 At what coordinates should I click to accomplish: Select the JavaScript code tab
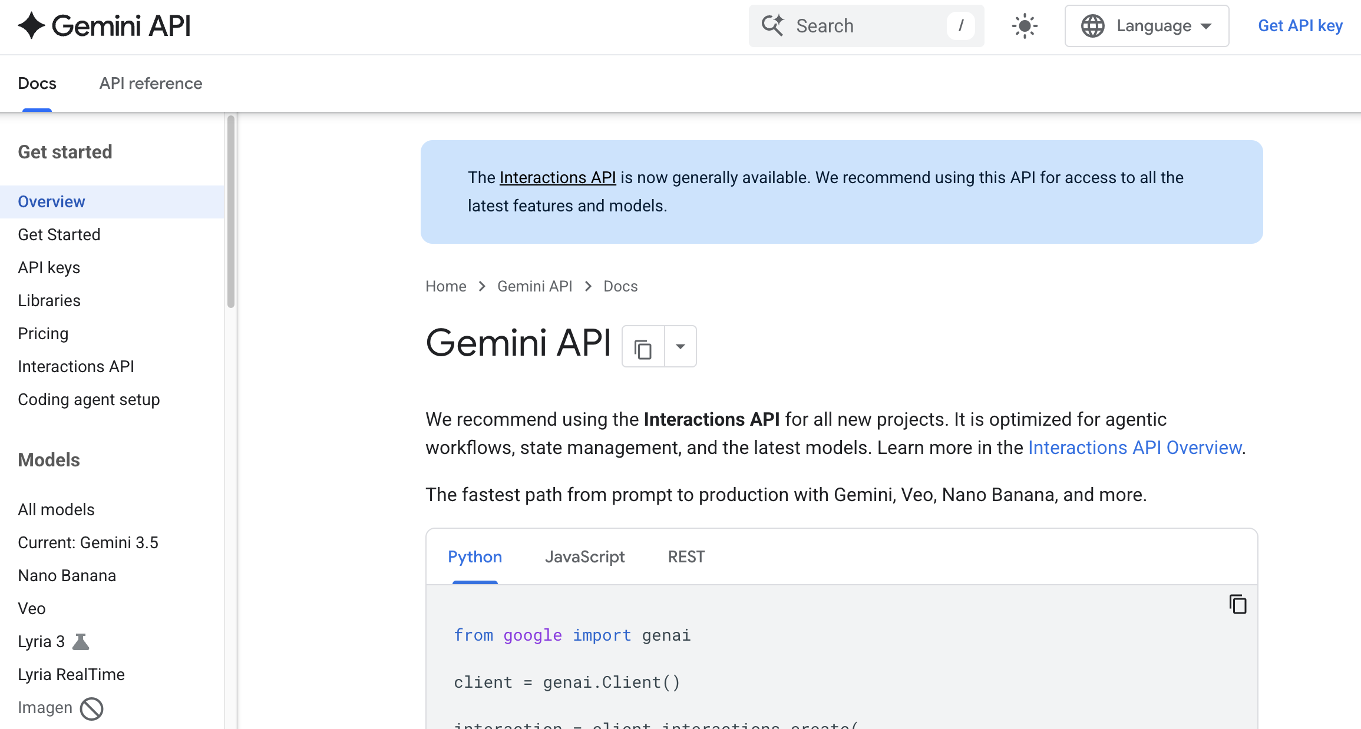coord(585,556)
